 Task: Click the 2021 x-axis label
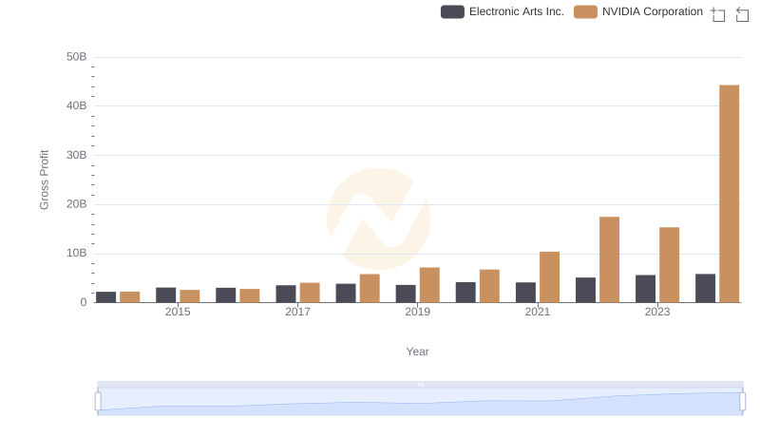coord(538,312)
